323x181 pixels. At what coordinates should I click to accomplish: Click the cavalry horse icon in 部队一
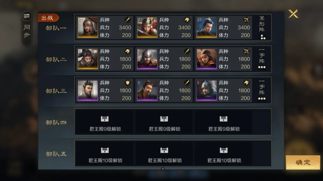pyautogui.click(x=187, y=20)
